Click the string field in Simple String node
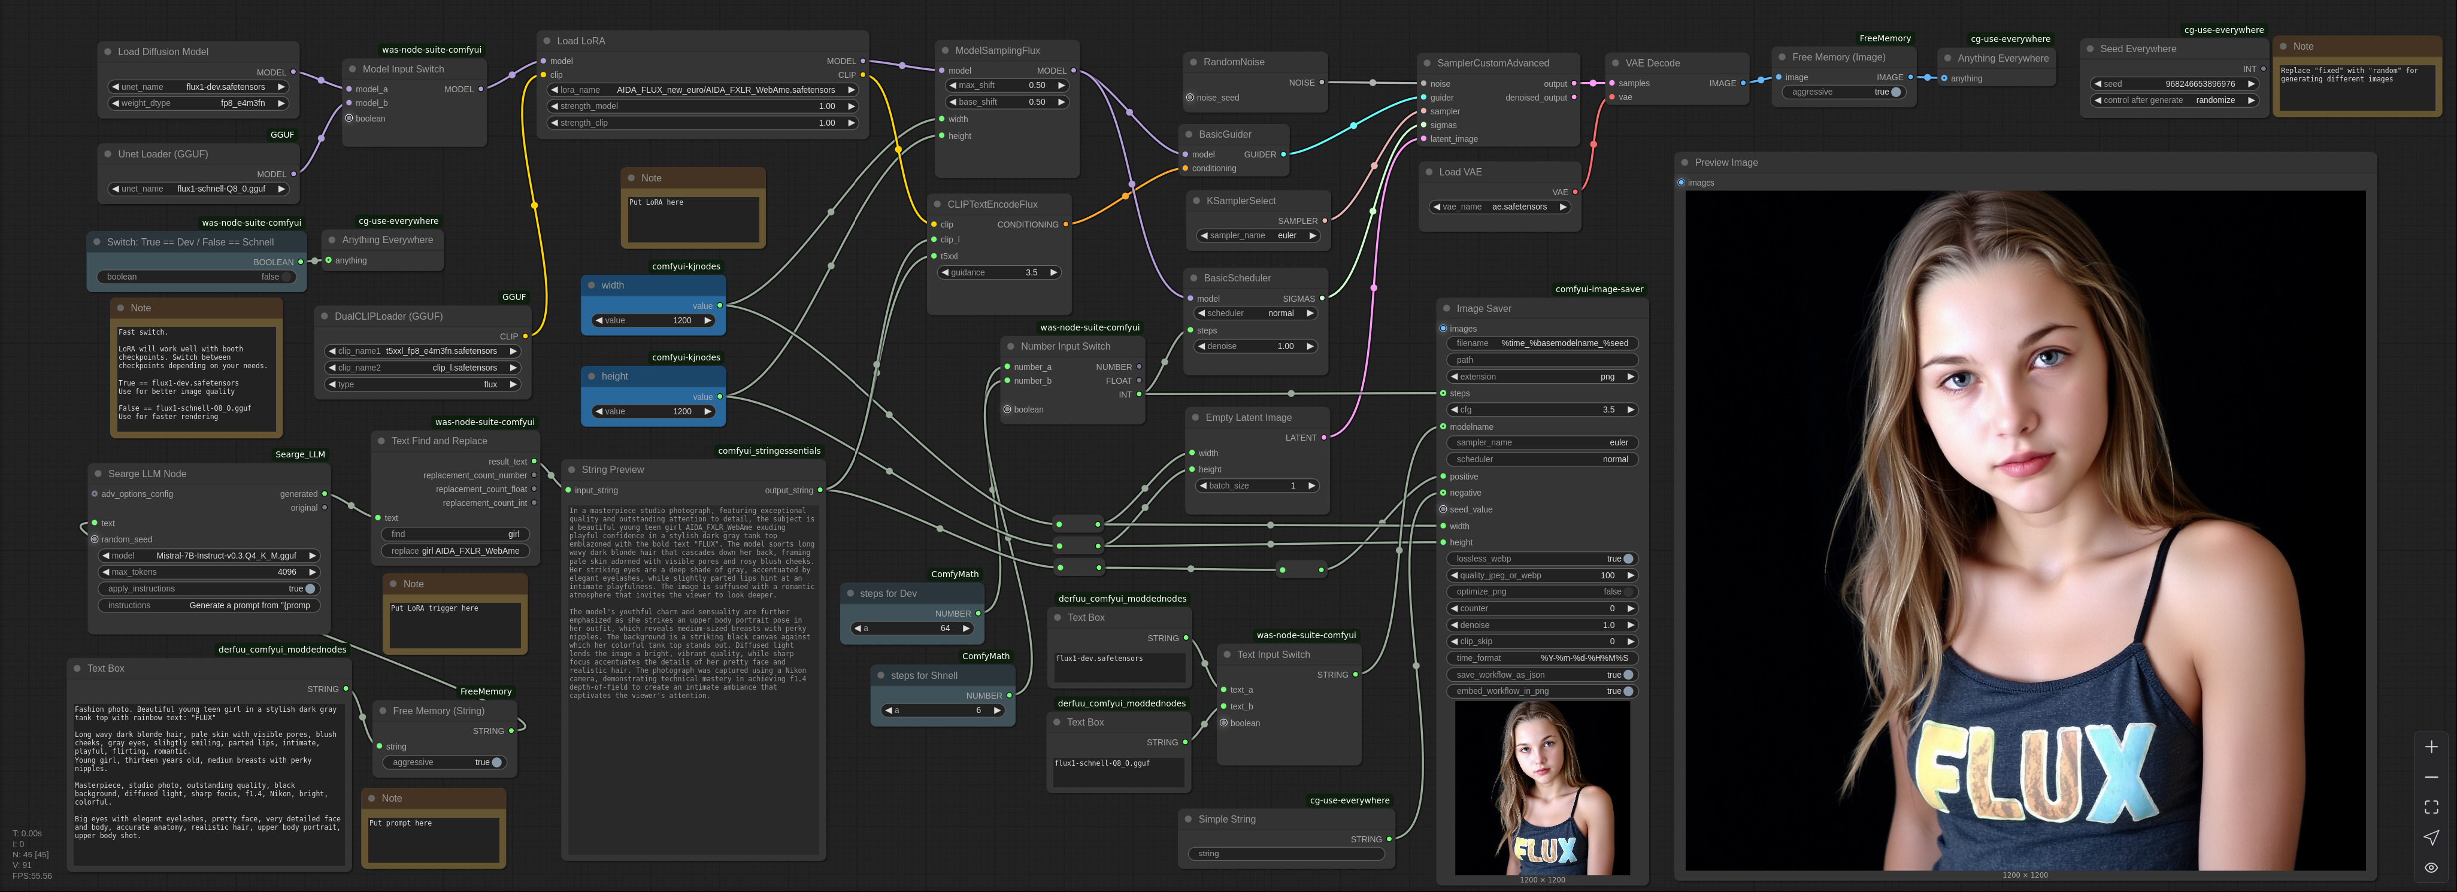Image resolution: width=2457 pixels, height=892 pixels. point(1286,854)
